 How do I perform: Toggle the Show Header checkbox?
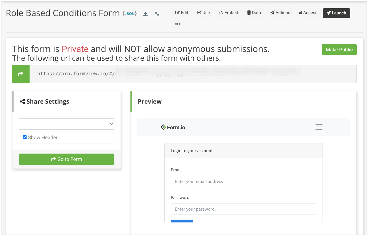point(25,137)
